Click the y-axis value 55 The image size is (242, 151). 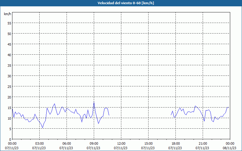pos(9,23)
